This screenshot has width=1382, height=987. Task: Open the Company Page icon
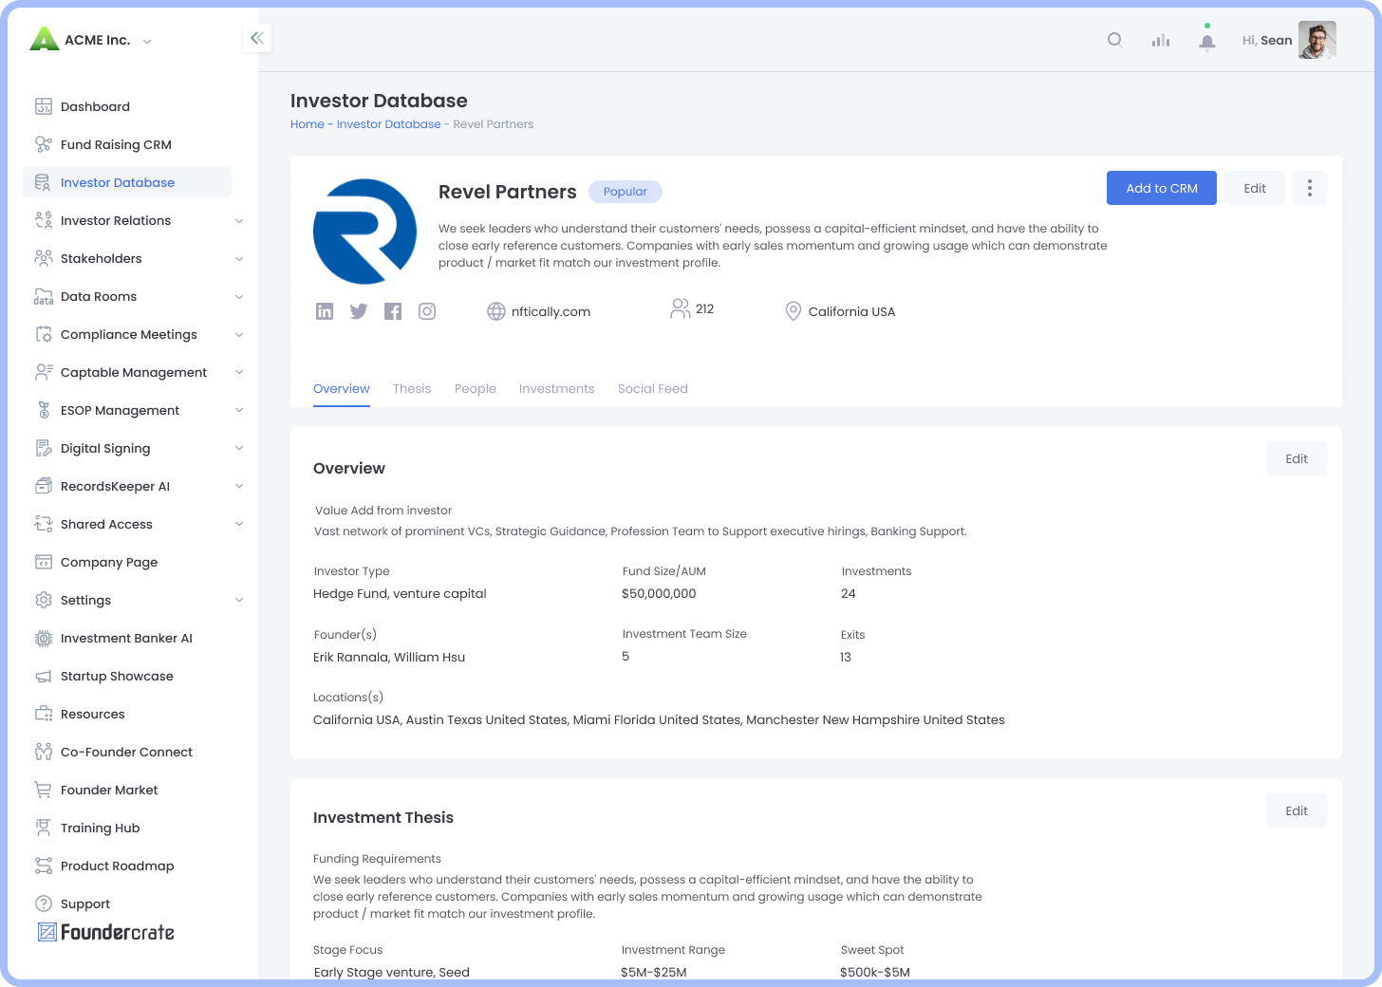click(44, 562)
